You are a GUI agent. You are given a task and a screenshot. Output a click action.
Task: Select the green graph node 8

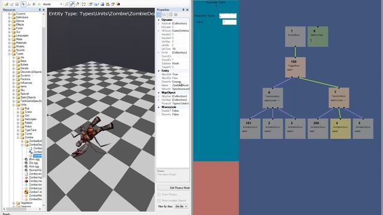pos(318,36)
